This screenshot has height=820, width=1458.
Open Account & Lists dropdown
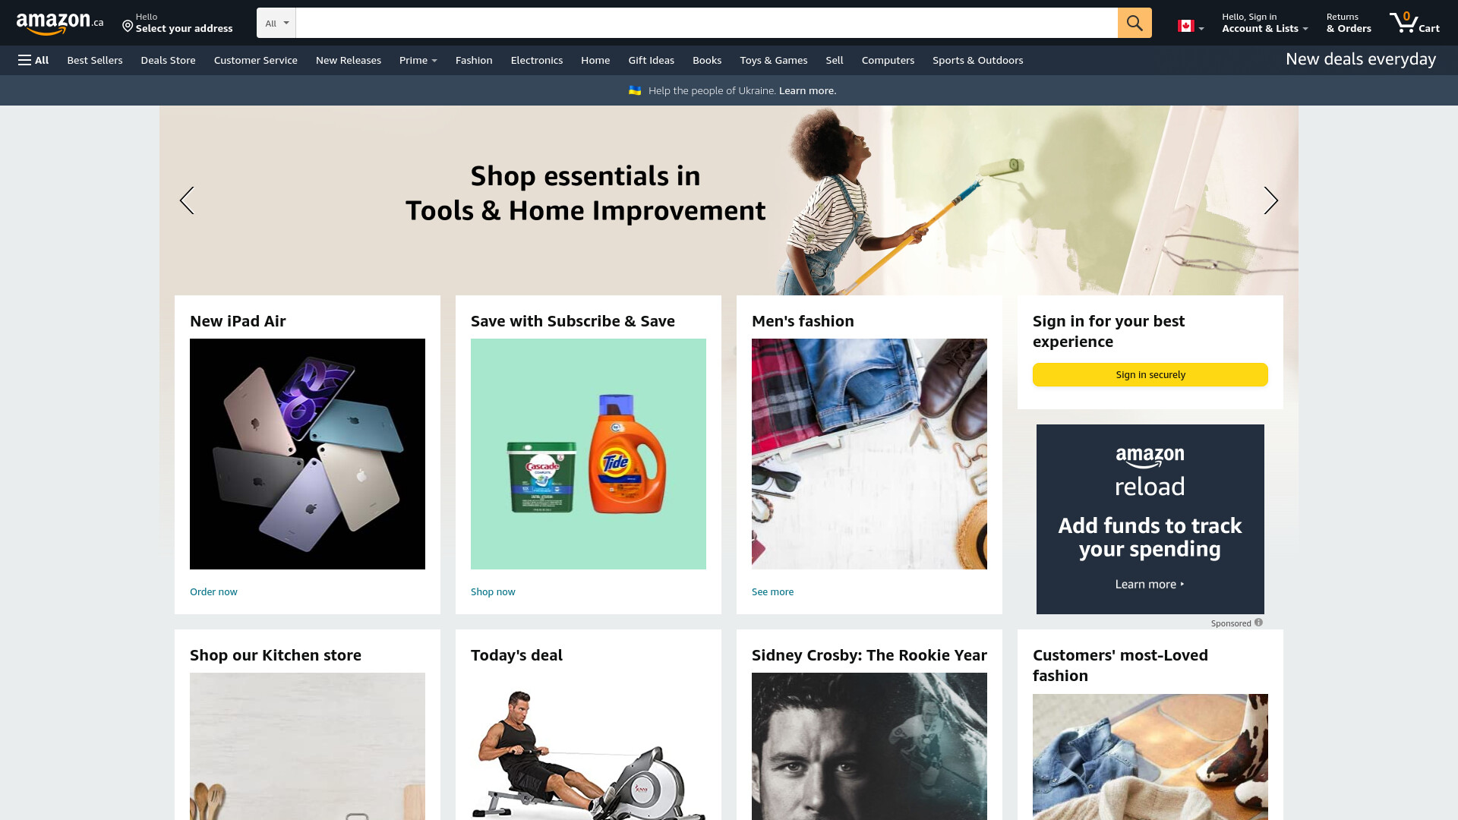[1264, 23]
